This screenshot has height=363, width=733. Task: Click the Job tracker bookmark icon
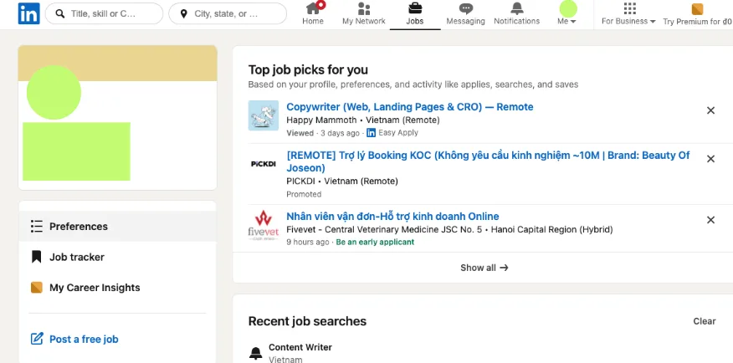[37, 257]
